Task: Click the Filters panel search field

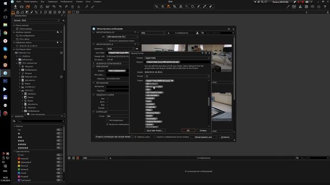Action: pos(39,121)
